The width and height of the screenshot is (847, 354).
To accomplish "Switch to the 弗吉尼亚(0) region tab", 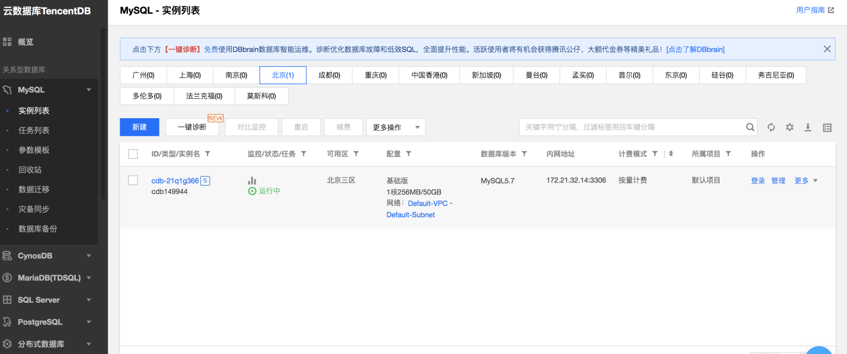I will pyautogui.click(x=776, y=75).
